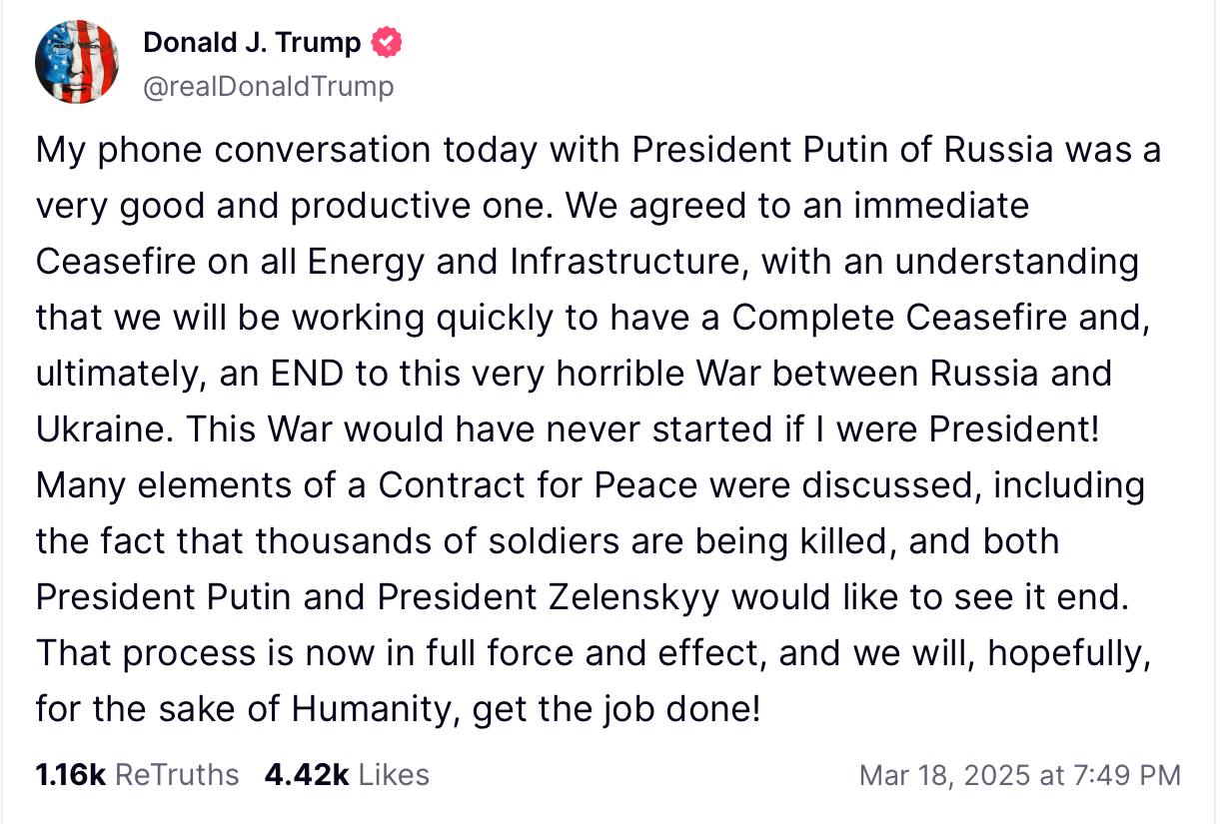The width and height of the screenshot is (1220, 824).
Task: View the 1.16k ReTruths list
Action: click(x=137, y=775)
